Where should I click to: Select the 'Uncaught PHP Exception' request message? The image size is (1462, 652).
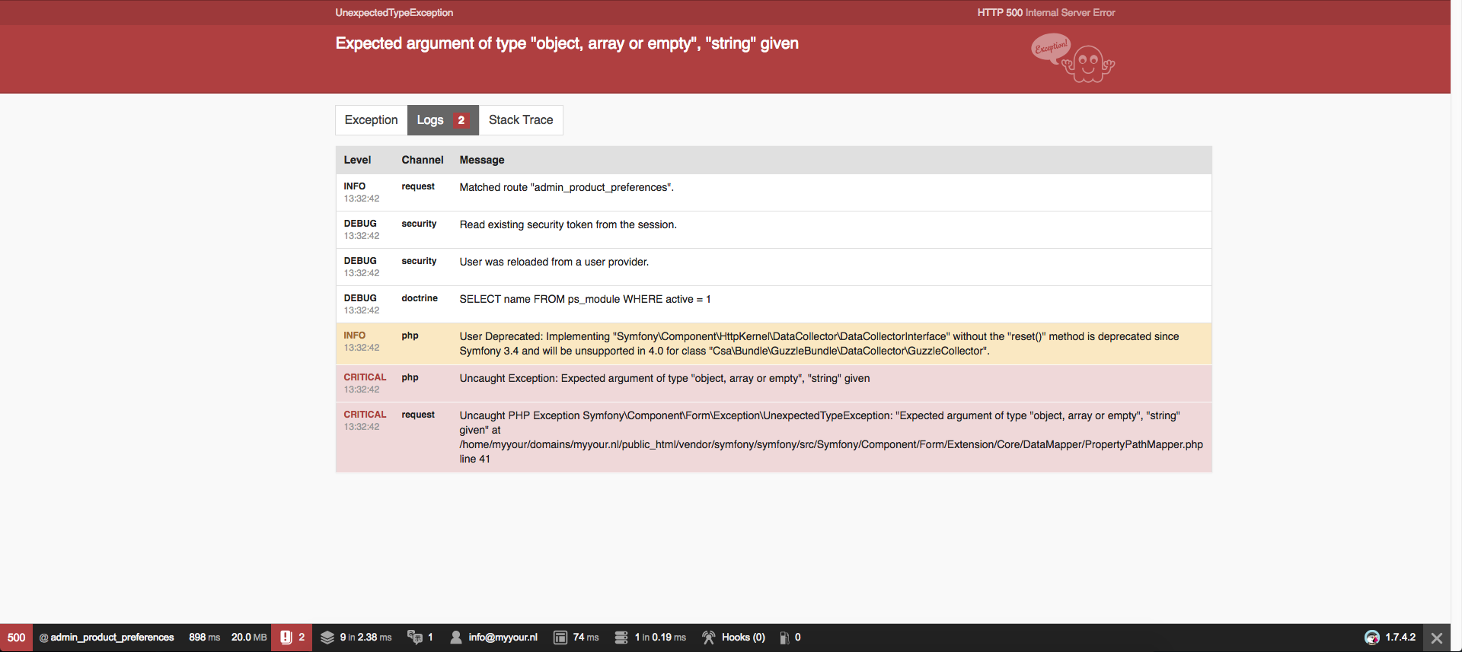[832, 437]
